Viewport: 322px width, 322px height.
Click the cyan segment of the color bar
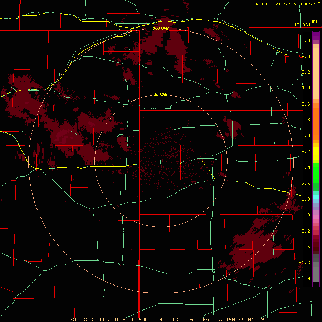coord(316,196)
